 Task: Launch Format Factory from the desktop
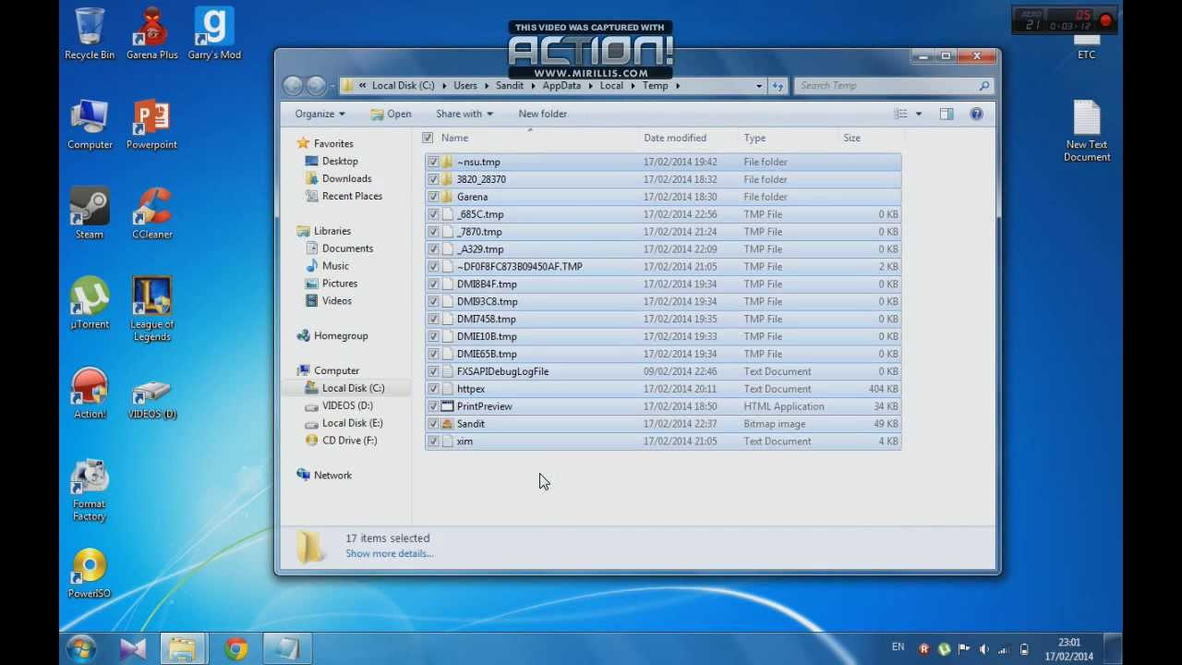(x=90, y=489)
